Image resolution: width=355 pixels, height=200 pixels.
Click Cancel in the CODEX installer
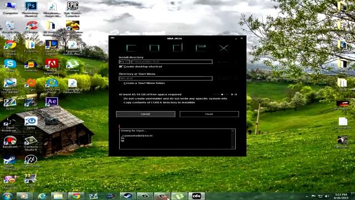pos(145,114)
